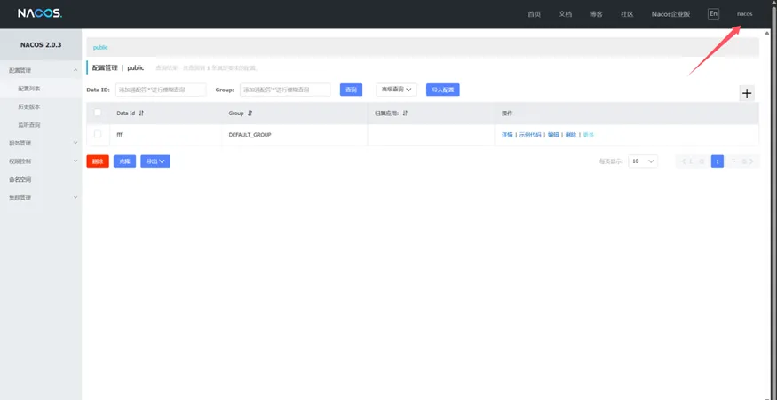This screenshot has height=400, width=777.
Task: Check the select-all checkbox in table header
Action: 98,113
